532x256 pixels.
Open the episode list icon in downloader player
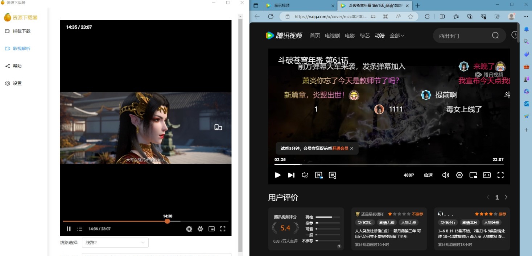(x=80, y=229)
